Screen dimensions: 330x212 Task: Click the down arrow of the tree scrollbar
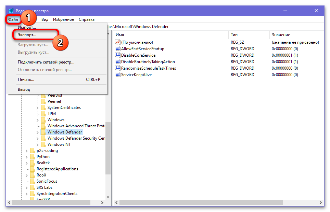point(108,197)
